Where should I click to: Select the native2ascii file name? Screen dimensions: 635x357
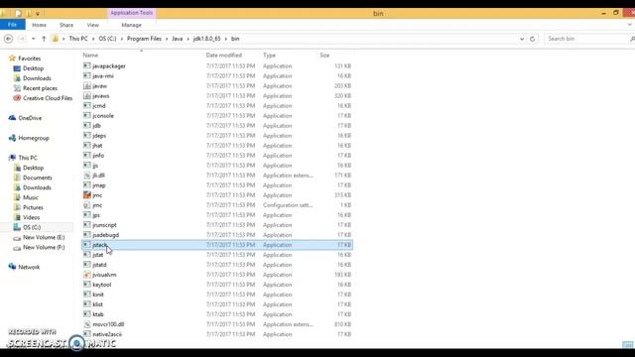[x=107, y=334]
